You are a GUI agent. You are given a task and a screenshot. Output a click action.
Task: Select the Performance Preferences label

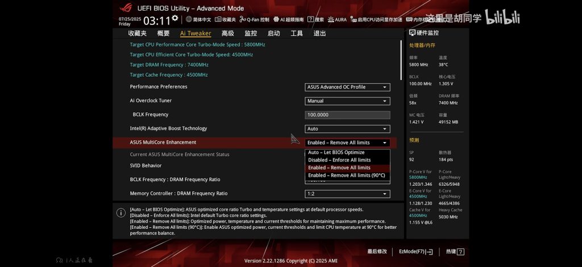click(159, 87)
